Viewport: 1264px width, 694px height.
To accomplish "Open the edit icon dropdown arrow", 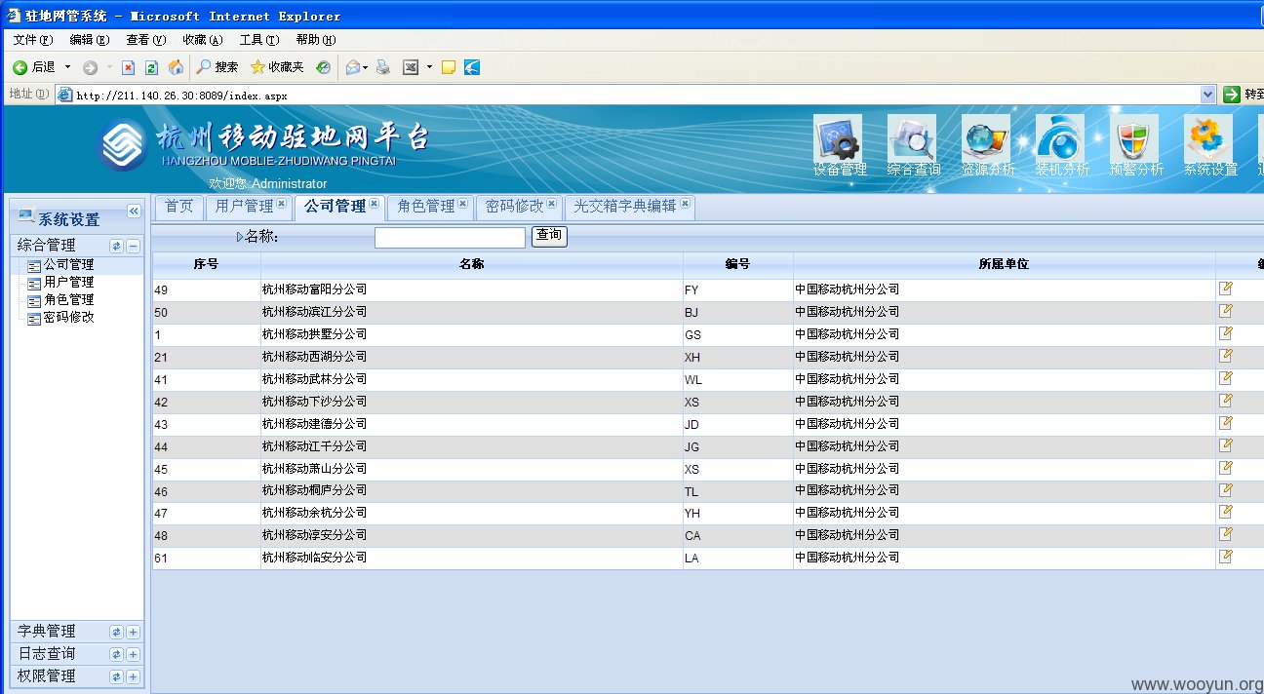I will point(429,67).
